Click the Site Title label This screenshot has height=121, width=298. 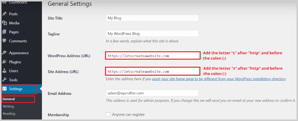[55, 18]
